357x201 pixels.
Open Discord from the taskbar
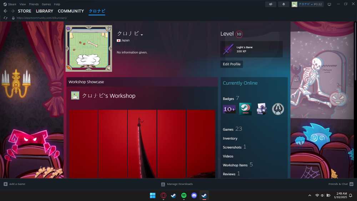[x=194, y=195]
